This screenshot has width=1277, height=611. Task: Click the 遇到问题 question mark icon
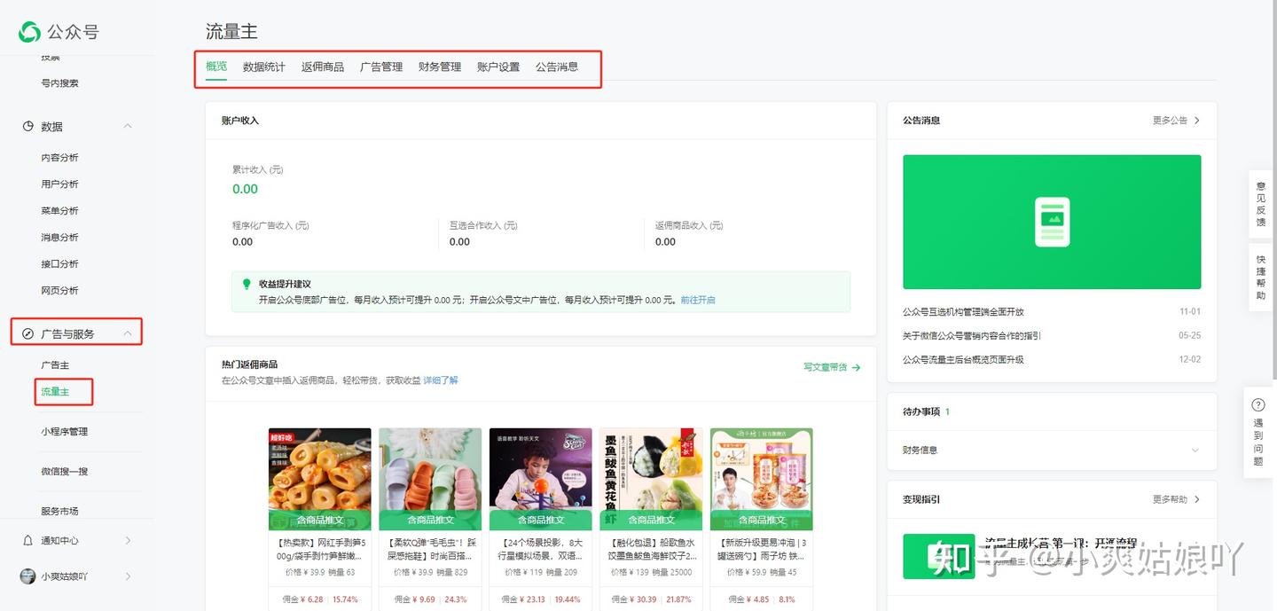click(x=1258, y=404)
